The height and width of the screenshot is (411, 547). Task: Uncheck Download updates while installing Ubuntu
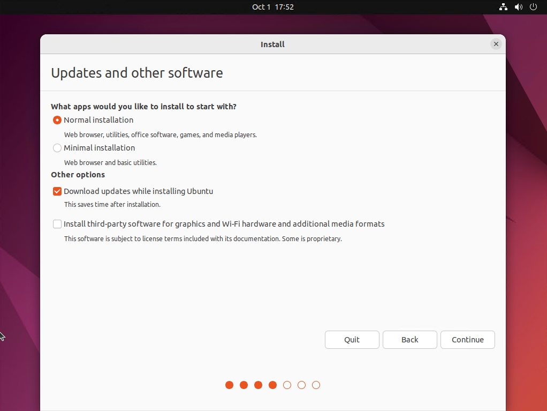(57, 191)
